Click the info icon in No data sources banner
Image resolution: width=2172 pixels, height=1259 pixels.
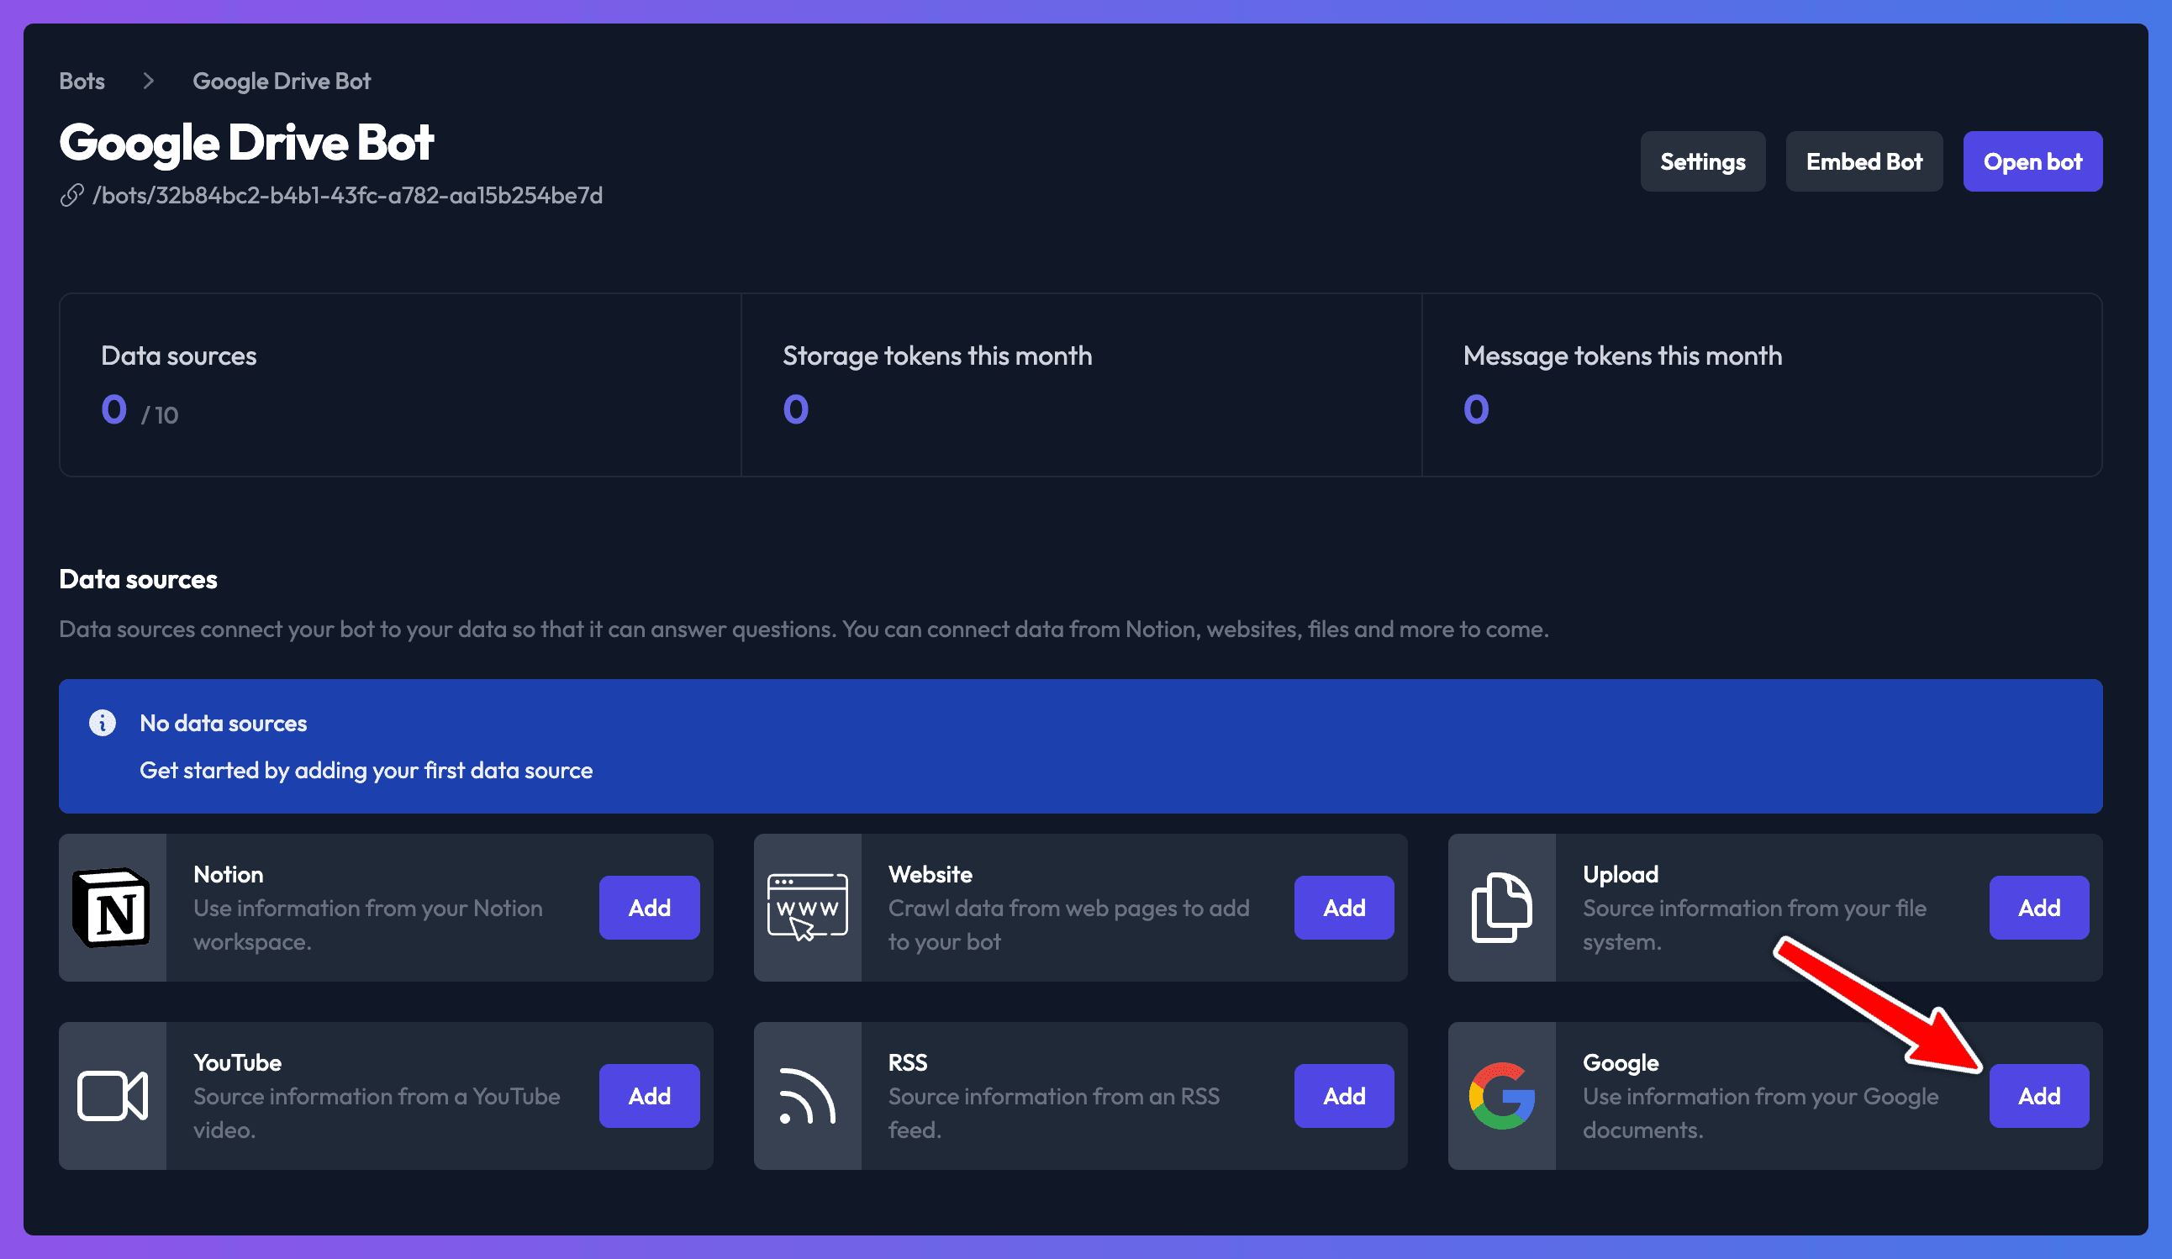(x=103, y=723)
